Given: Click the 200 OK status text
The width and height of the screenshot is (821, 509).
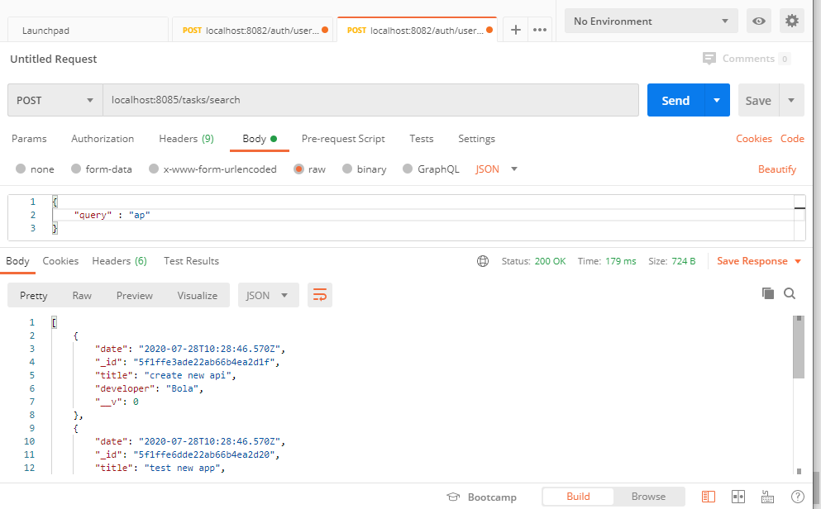Looking at the screenshot, I should [550, 261].
